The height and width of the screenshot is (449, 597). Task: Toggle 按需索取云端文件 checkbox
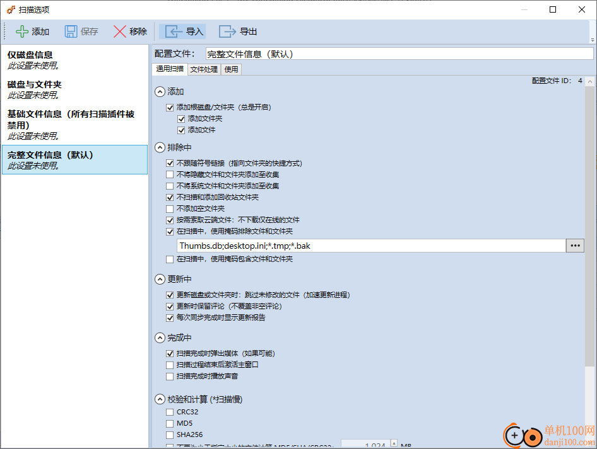click(170, 220)
